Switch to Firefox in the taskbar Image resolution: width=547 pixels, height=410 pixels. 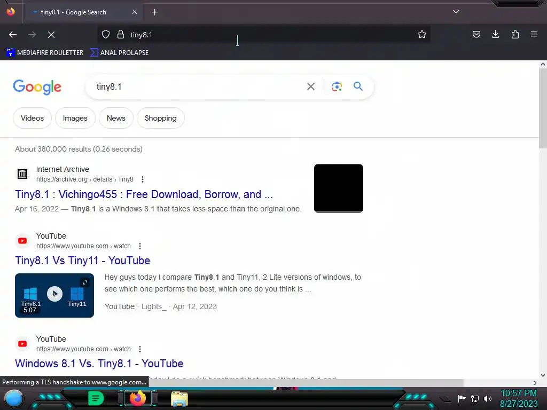pos(137,398)
